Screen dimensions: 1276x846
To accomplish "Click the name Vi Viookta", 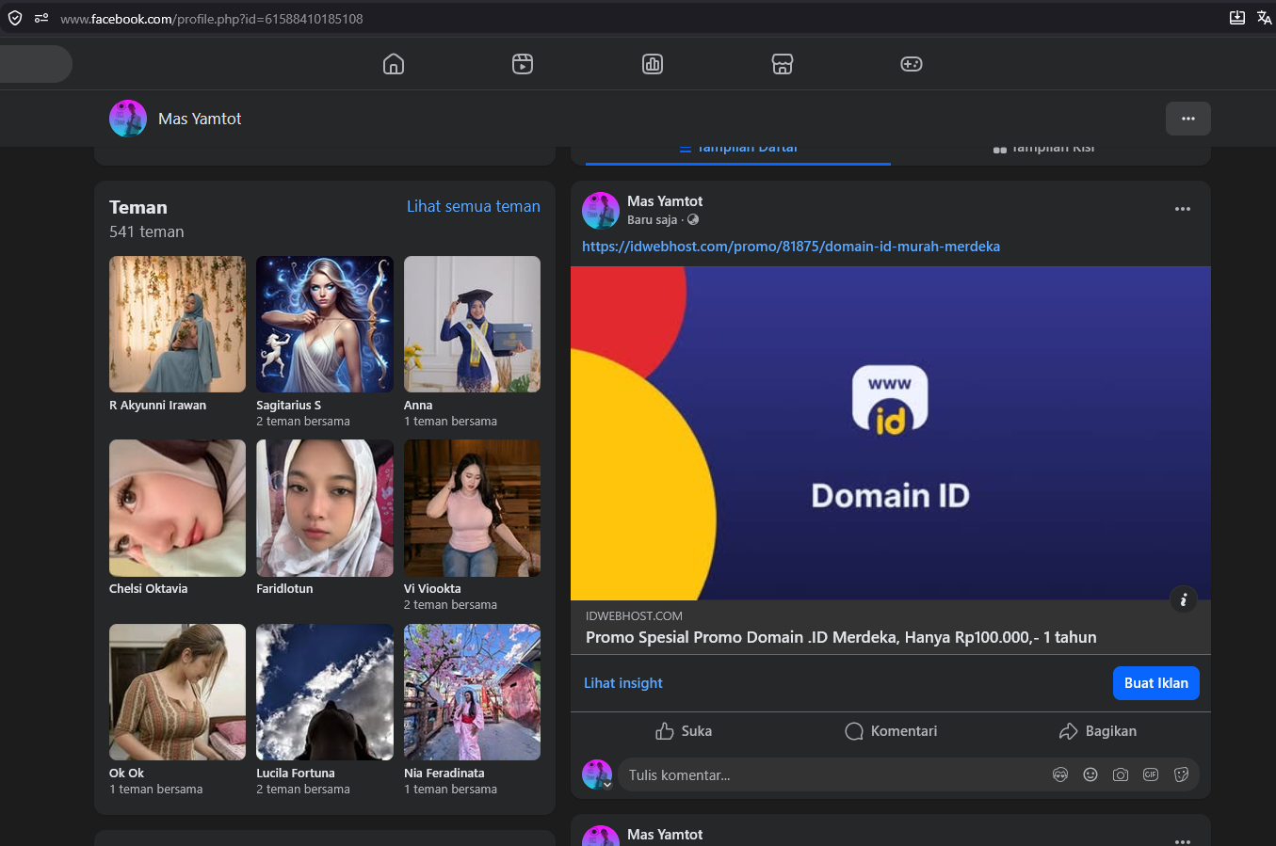I will (432, 589).
